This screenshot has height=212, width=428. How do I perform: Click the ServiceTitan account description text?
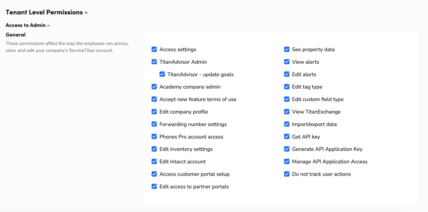tap(67, 47)
